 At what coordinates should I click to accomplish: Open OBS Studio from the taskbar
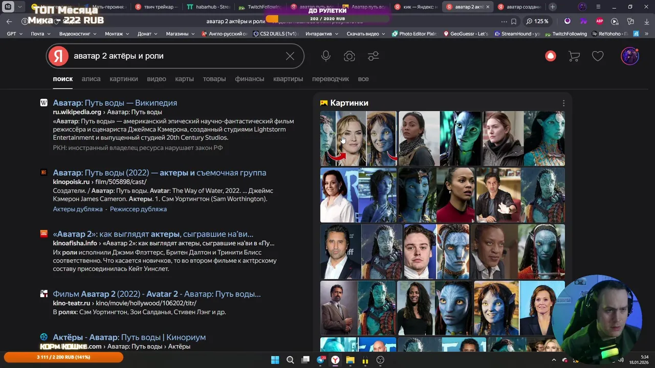coord(380,360)
